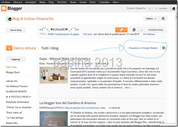
Task: Open the 339 post link
Action: point(88,34)
